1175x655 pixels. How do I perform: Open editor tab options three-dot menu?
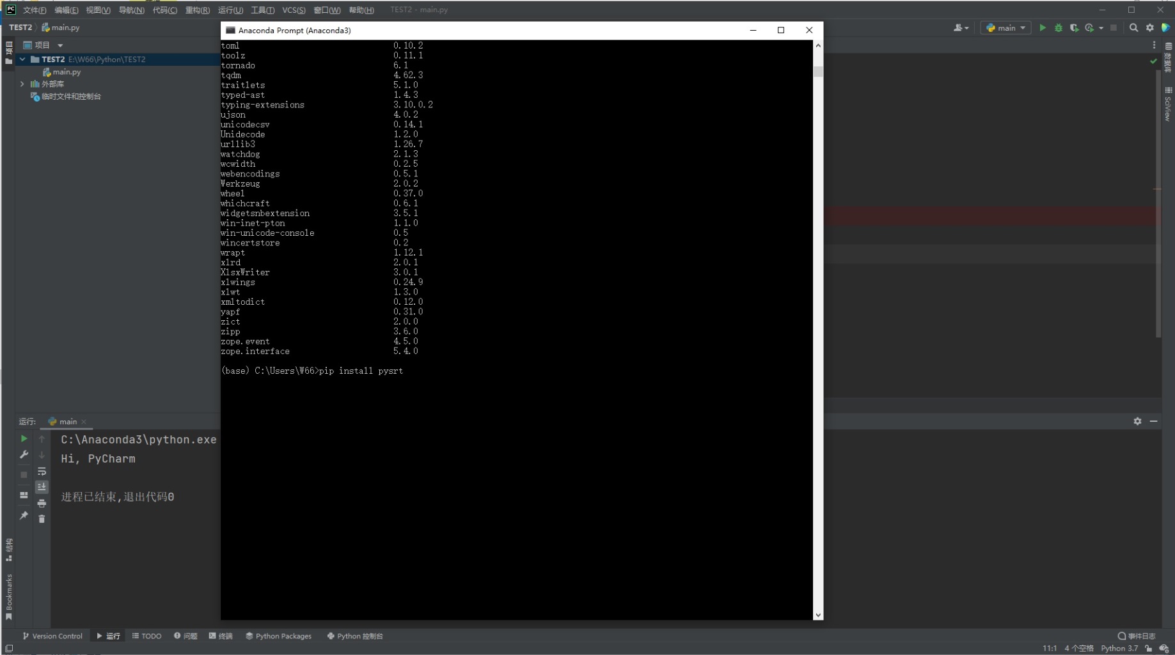click(1155, 45)
